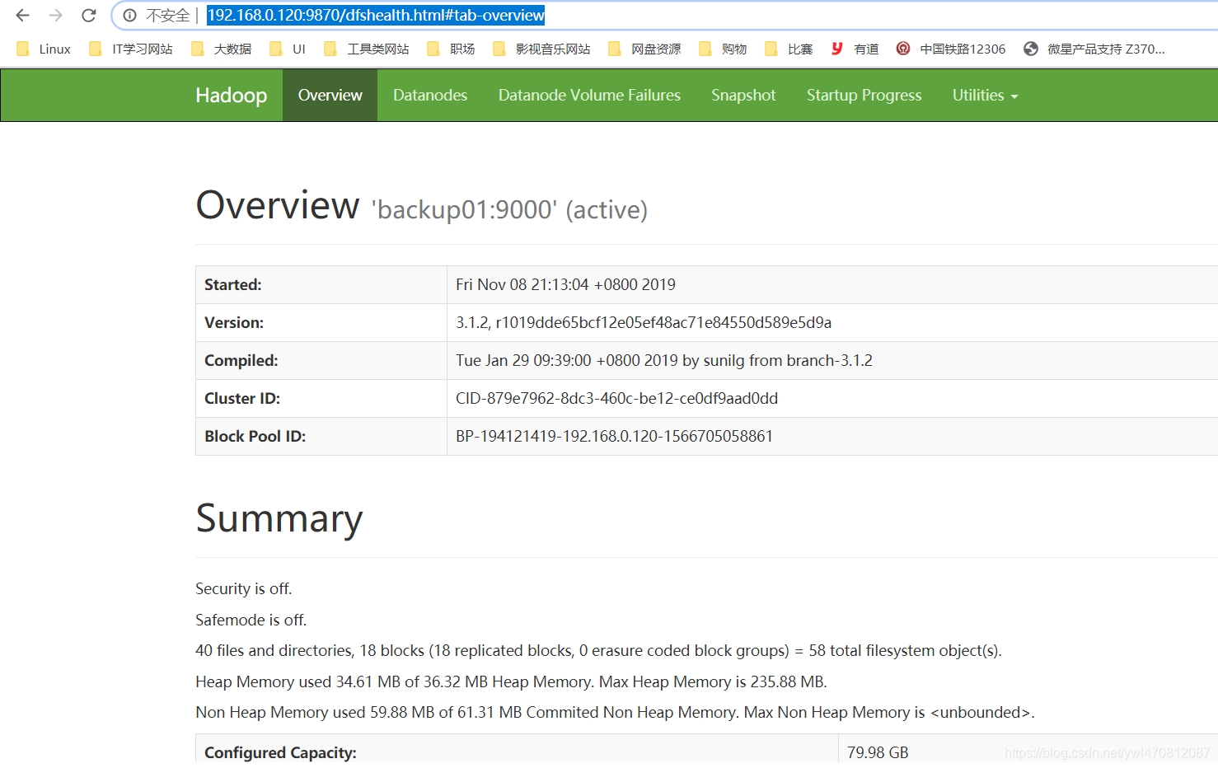1218x768 pixels.
Task: Click the Heap Memory used line
Action: (x=511, y=681)
